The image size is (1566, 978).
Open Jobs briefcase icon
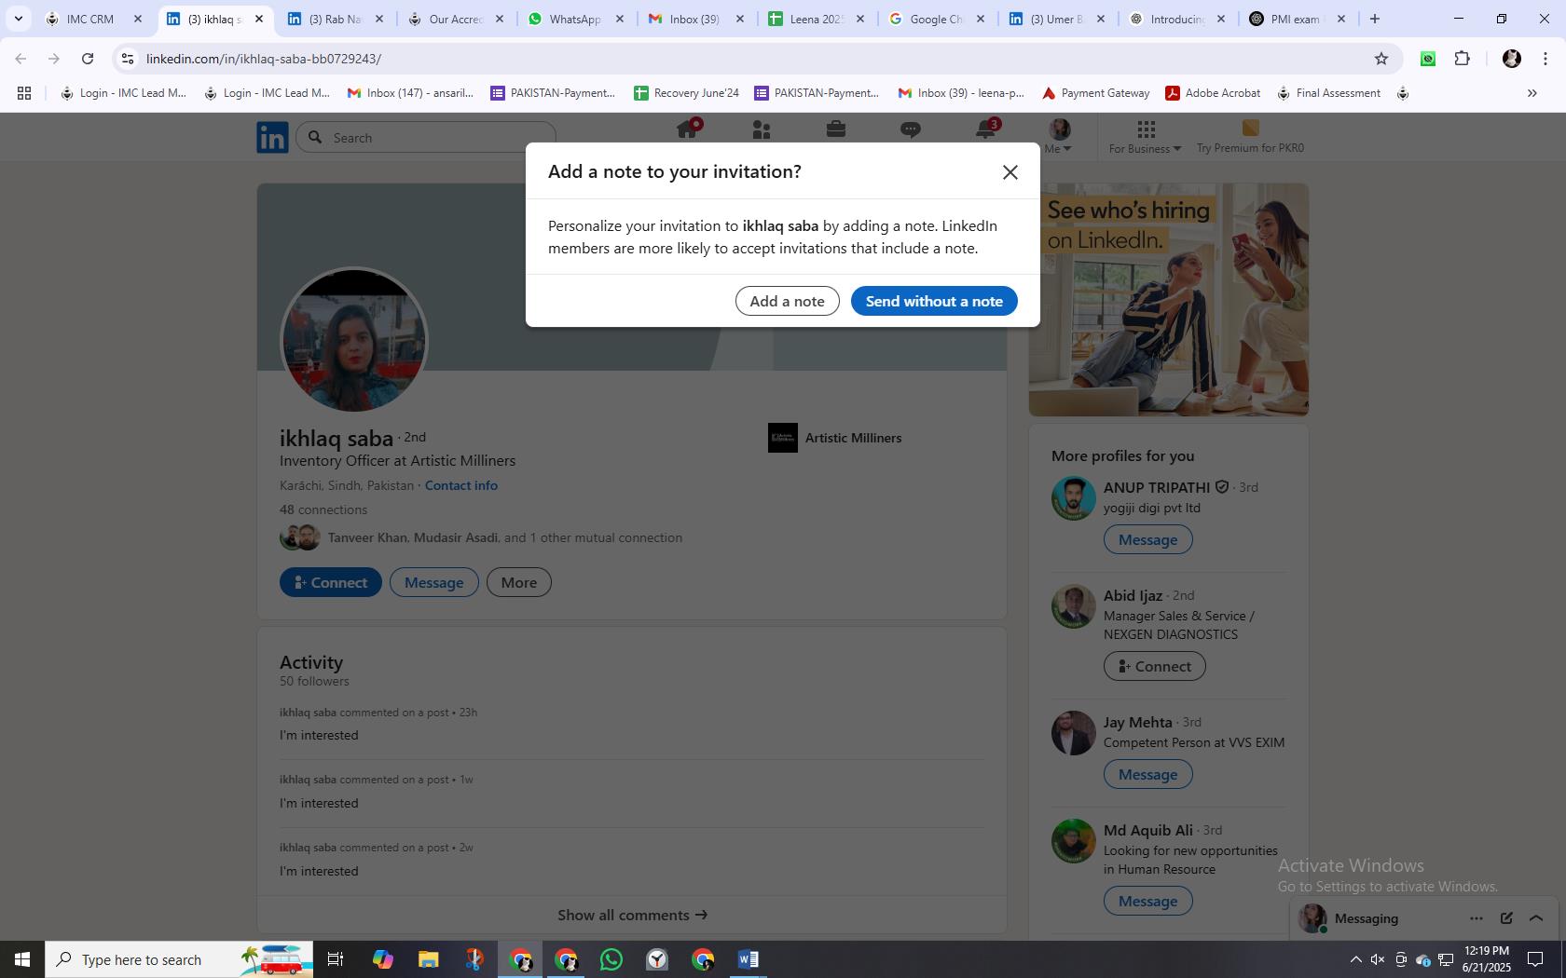point(836,130)
